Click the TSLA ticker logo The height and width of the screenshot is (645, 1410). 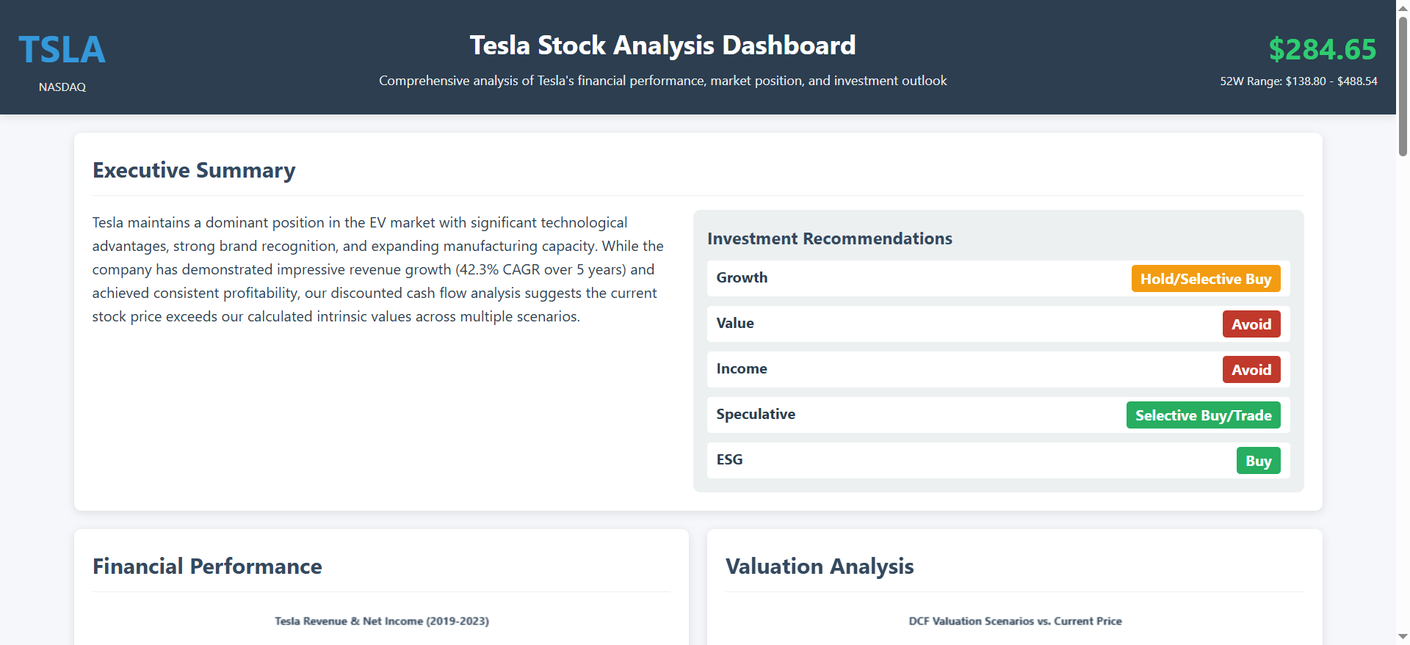pos(62,50)
